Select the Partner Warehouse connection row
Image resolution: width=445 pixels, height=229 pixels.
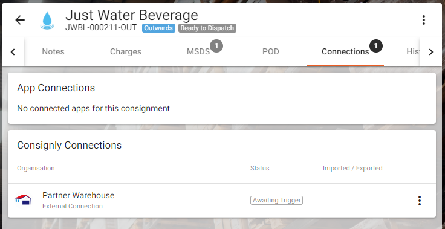[x=222, y=201]
